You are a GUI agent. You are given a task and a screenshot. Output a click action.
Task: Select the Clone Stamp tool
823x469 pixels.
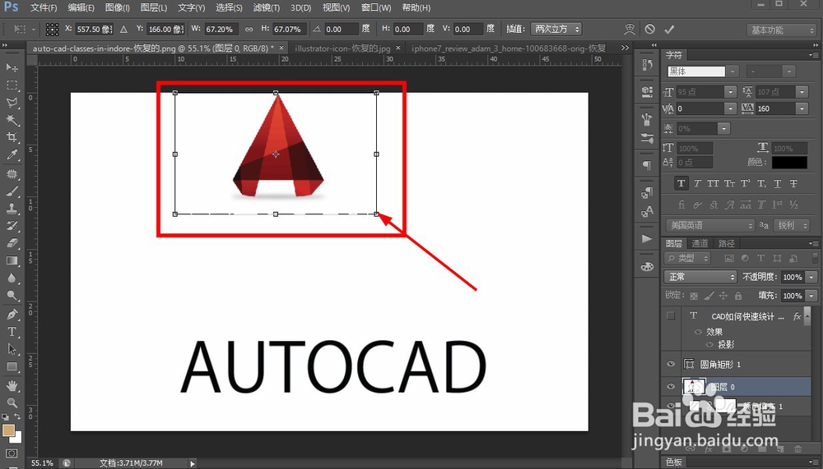click(12, 209)
